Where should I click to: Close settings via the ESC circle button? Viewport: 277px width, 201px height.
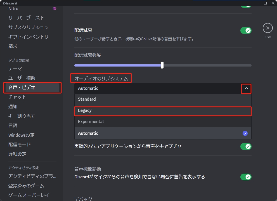click(267, 28)
